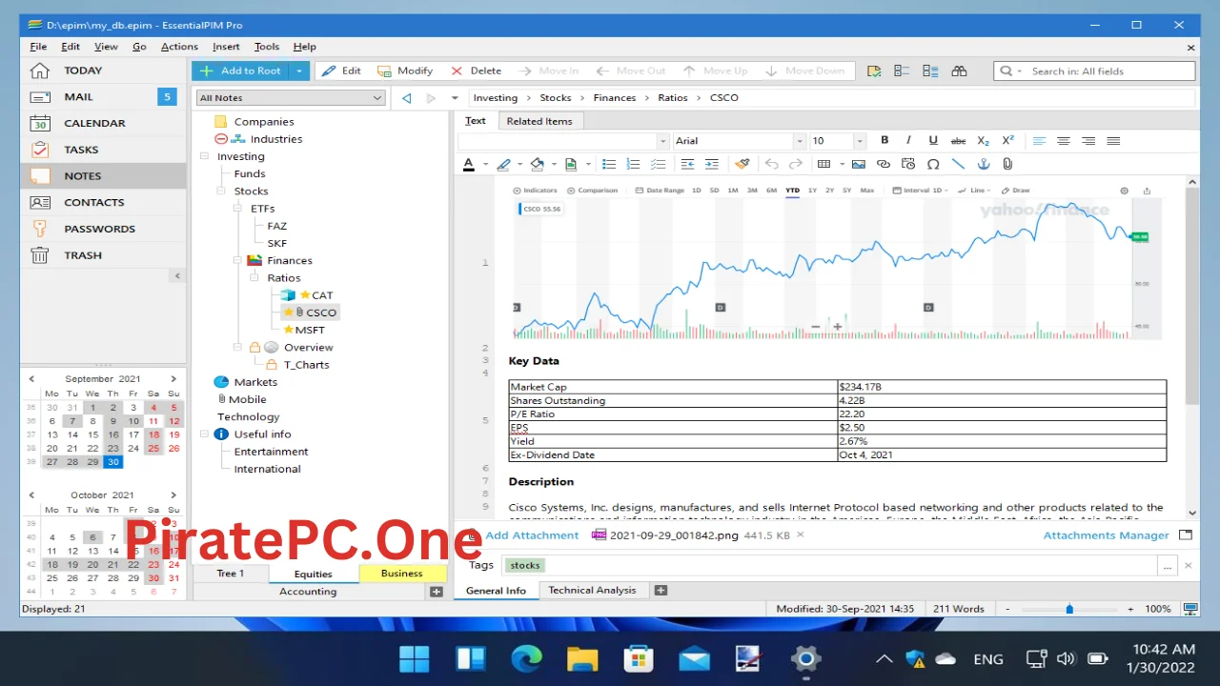Adjust the zoom slider in status bar
The height and width of the screenshot is (686, 1220).
1069,609
